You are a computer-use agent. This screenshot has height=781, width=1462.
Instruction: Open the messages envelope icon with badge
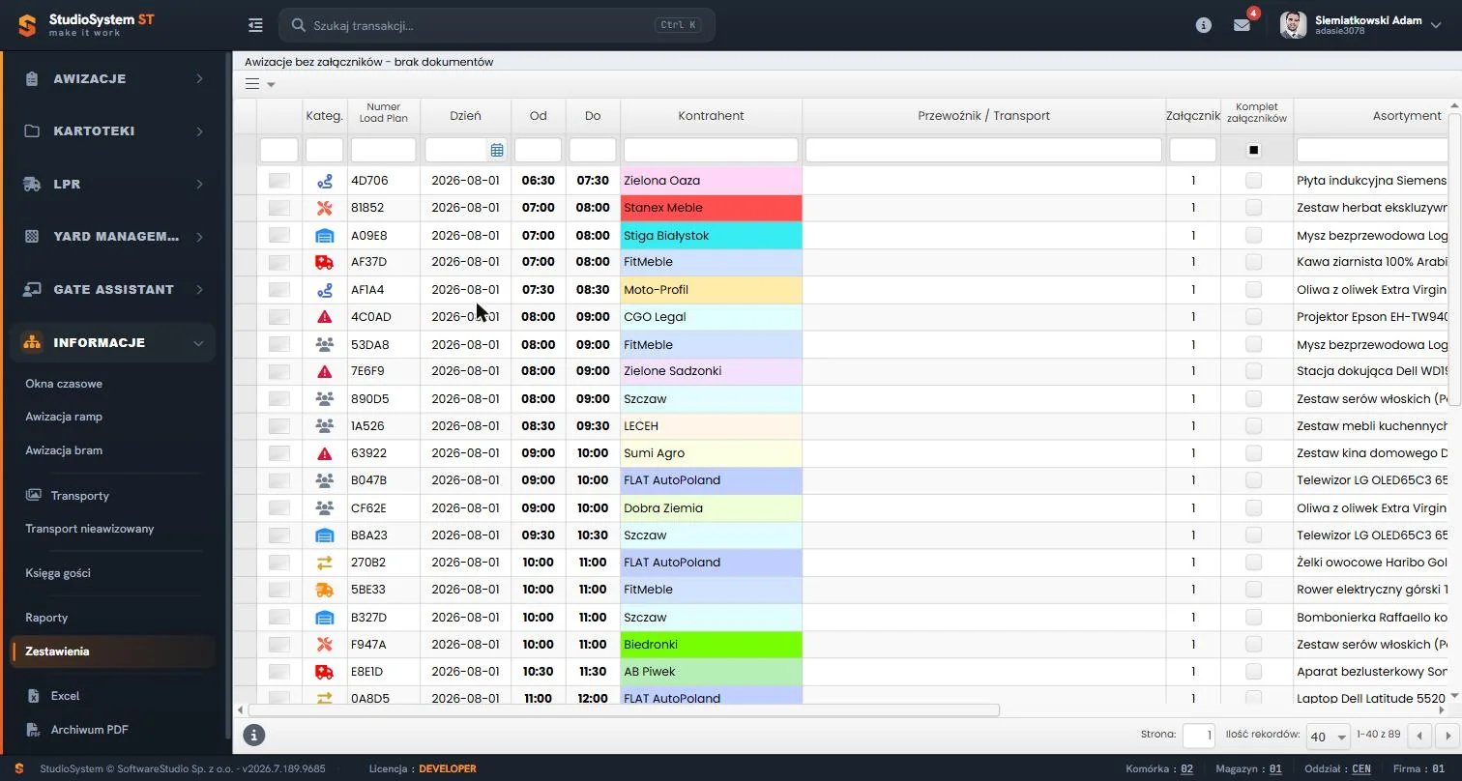click(x=1243, y=25)
